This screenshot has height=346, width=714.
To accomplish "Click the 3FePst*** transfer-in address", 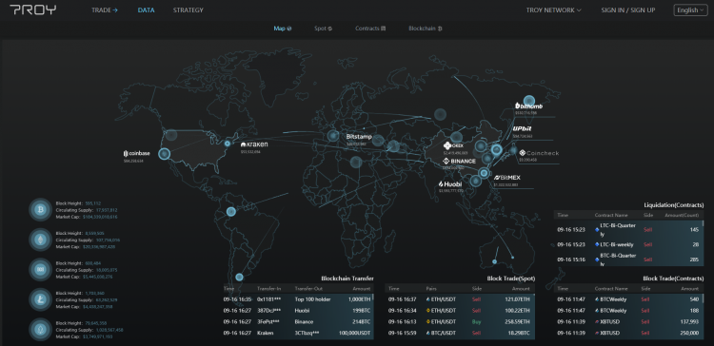I will click(268, 322).
